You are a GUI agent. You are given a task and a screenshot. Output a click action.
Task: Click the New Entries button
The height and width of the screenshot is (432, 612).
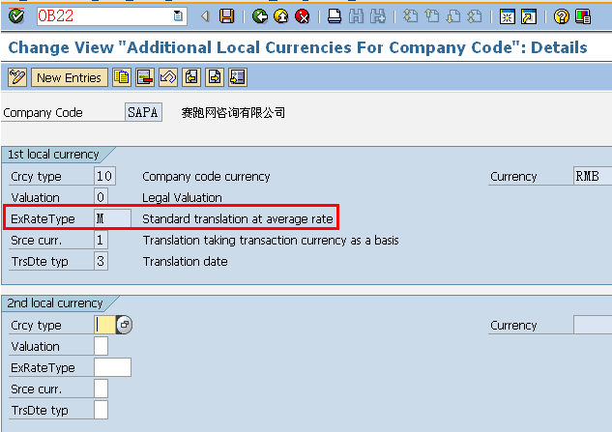(69, 77)
